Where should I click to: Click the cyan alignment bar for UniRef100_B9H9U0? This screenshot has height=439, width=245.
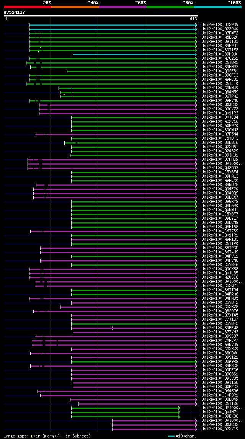(134, 54)
